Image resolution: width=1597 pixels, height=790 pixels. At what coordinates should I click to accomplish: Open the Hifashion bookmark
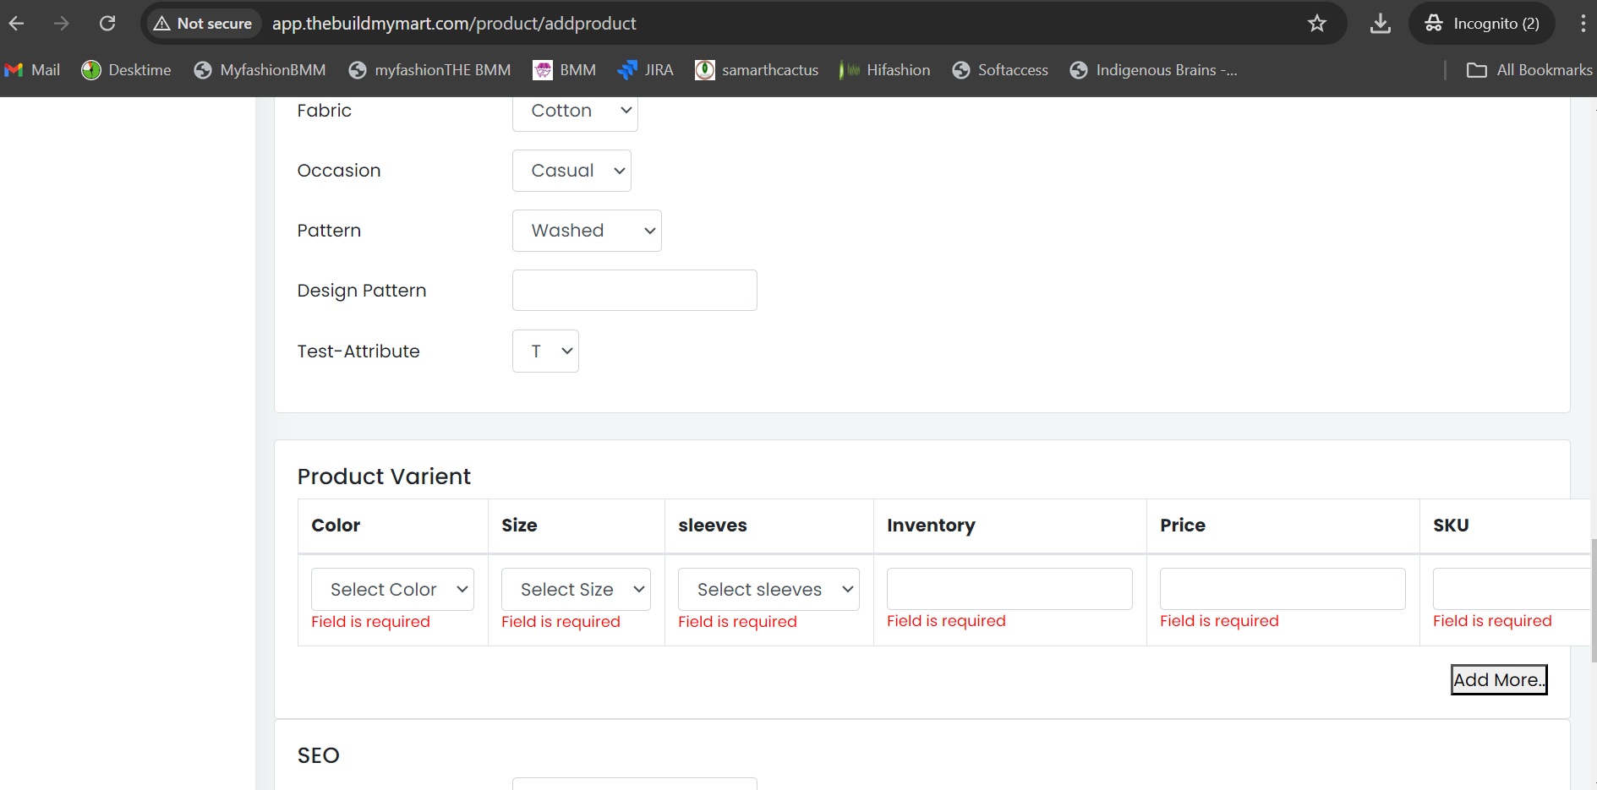tap(885, 70)
